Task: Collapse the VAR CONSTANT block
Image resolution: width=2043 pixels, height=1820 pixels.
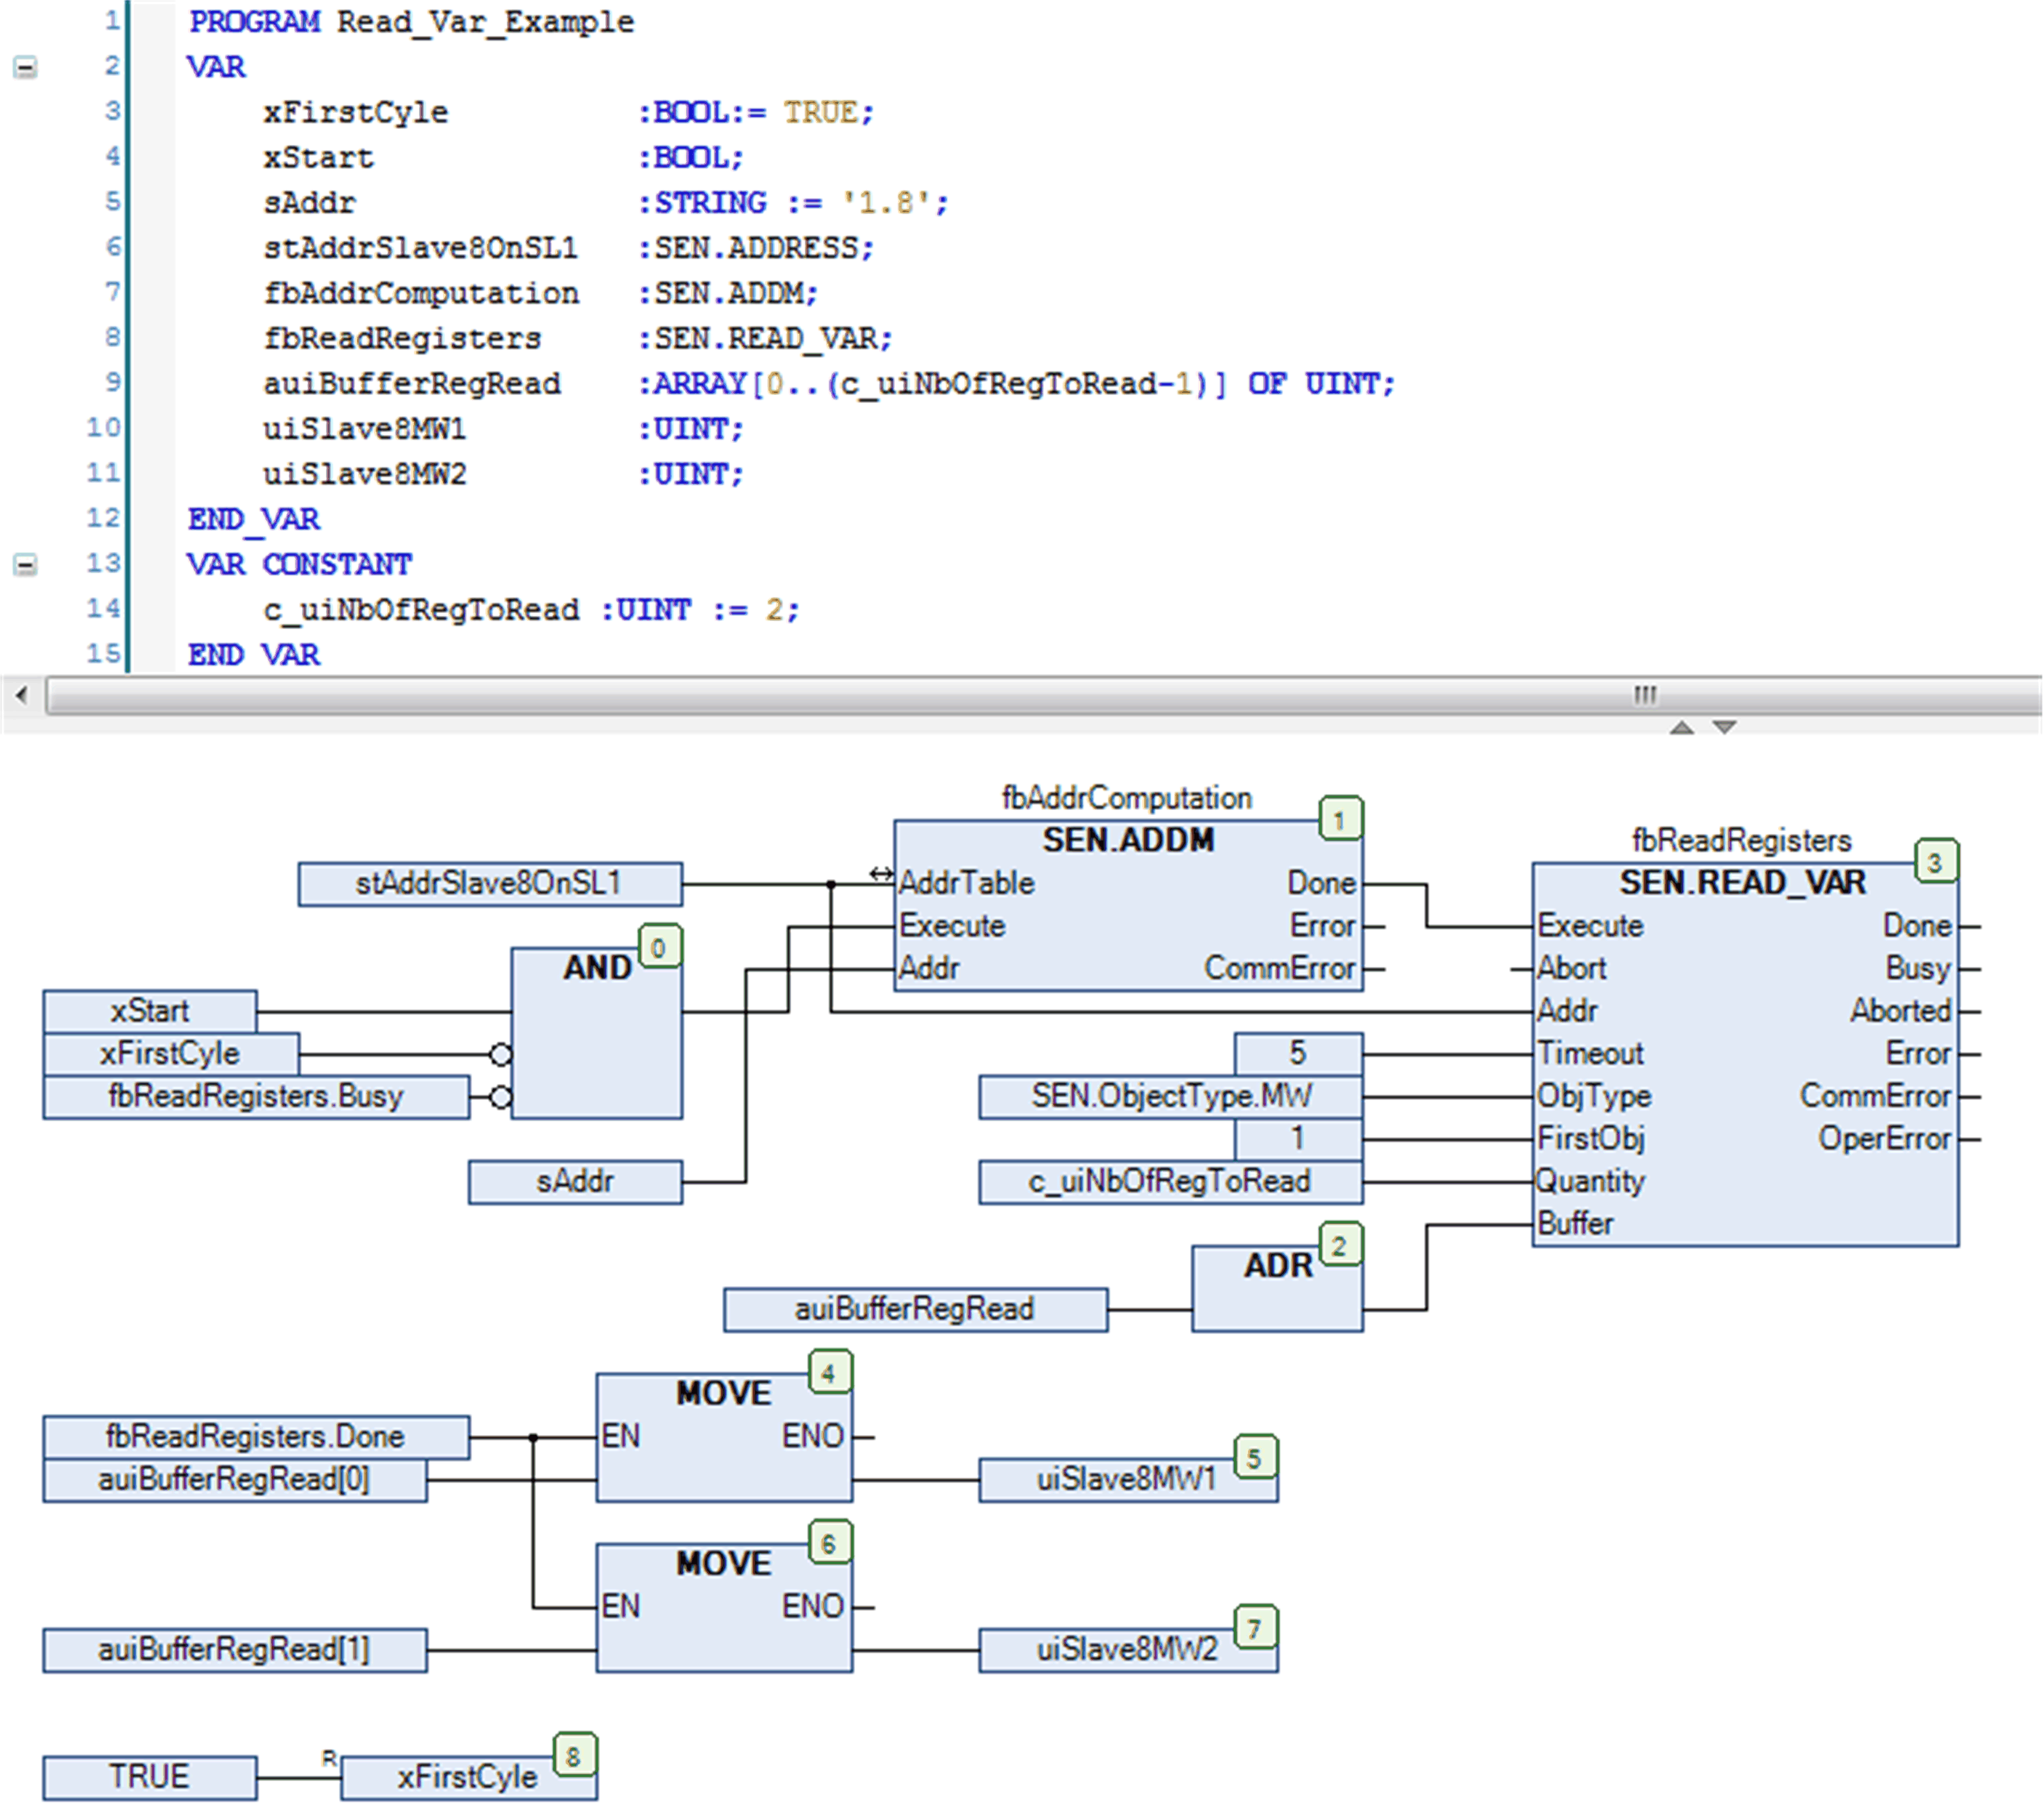Action: point(25,564)
